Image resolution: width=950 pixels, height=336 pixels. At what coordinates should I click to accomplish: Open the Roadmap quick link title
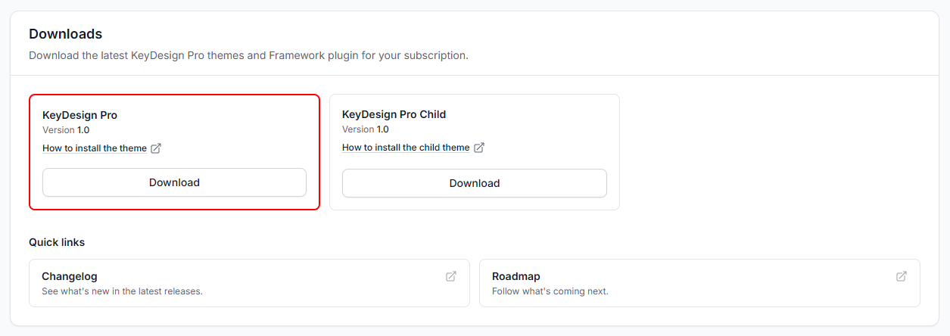[x=516, y=276]
